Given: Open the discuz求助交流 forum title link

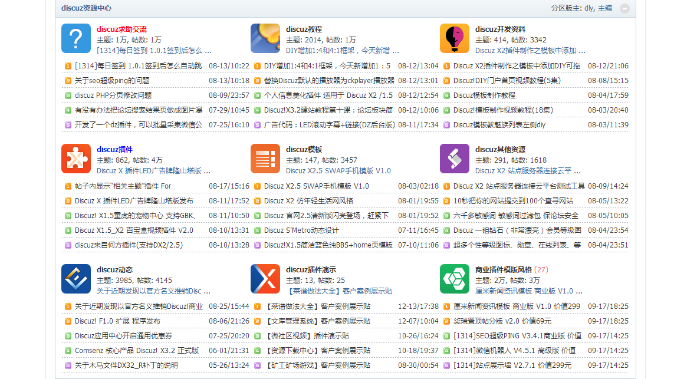Looking at the screenshot, I should coord(121,29).
